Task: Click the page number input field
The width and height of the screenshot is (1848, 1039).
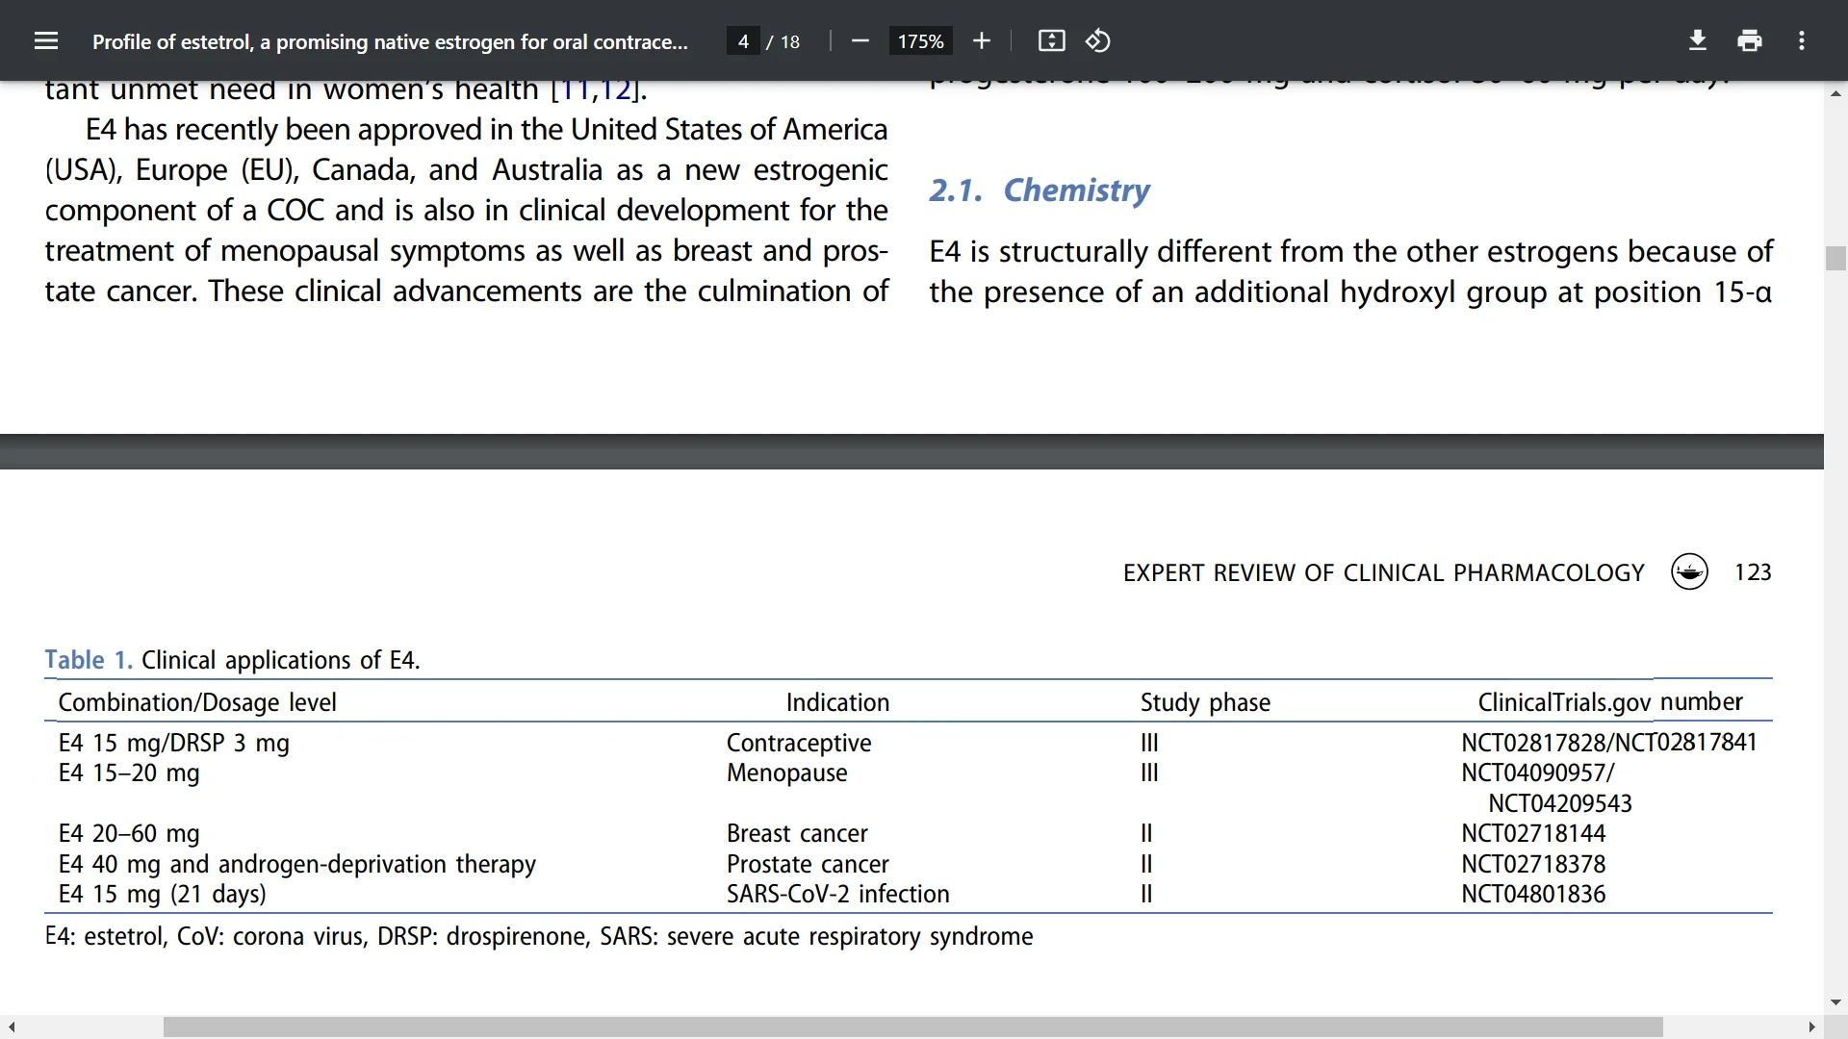Action: tap(742, 40)
